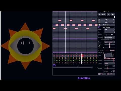Select the top-right pink note block
121x91 pixels.
click(x=93, y=20)
